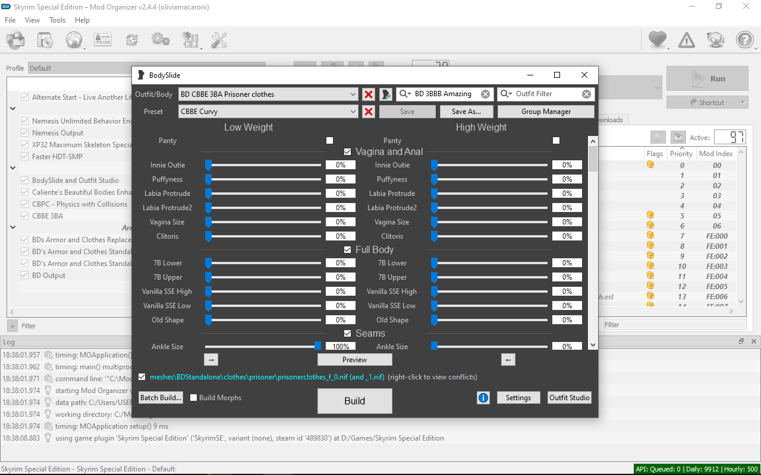Enable the High Weight Panty checkbox

(556, 141)
